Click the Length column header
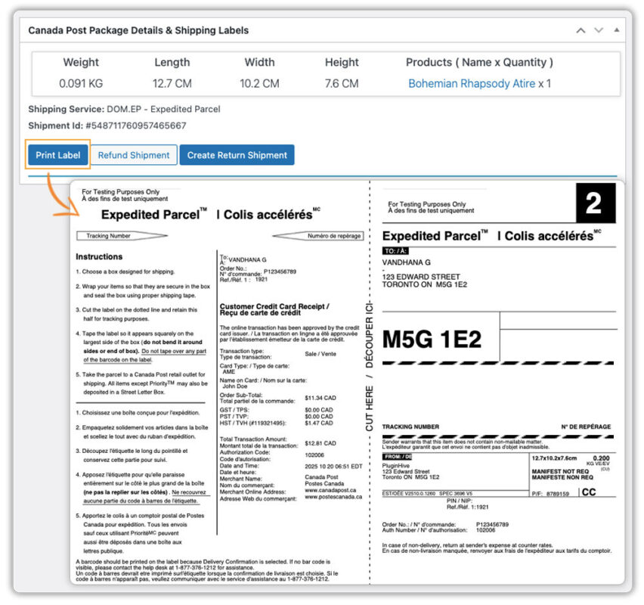Image resolution: width=644 pixels, height=605 pixels. [x=172, y=62]
